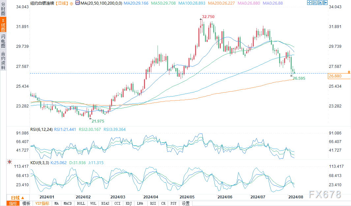Click the RSI(6,12,24) parameter label
351x206 pixels.
42,130
